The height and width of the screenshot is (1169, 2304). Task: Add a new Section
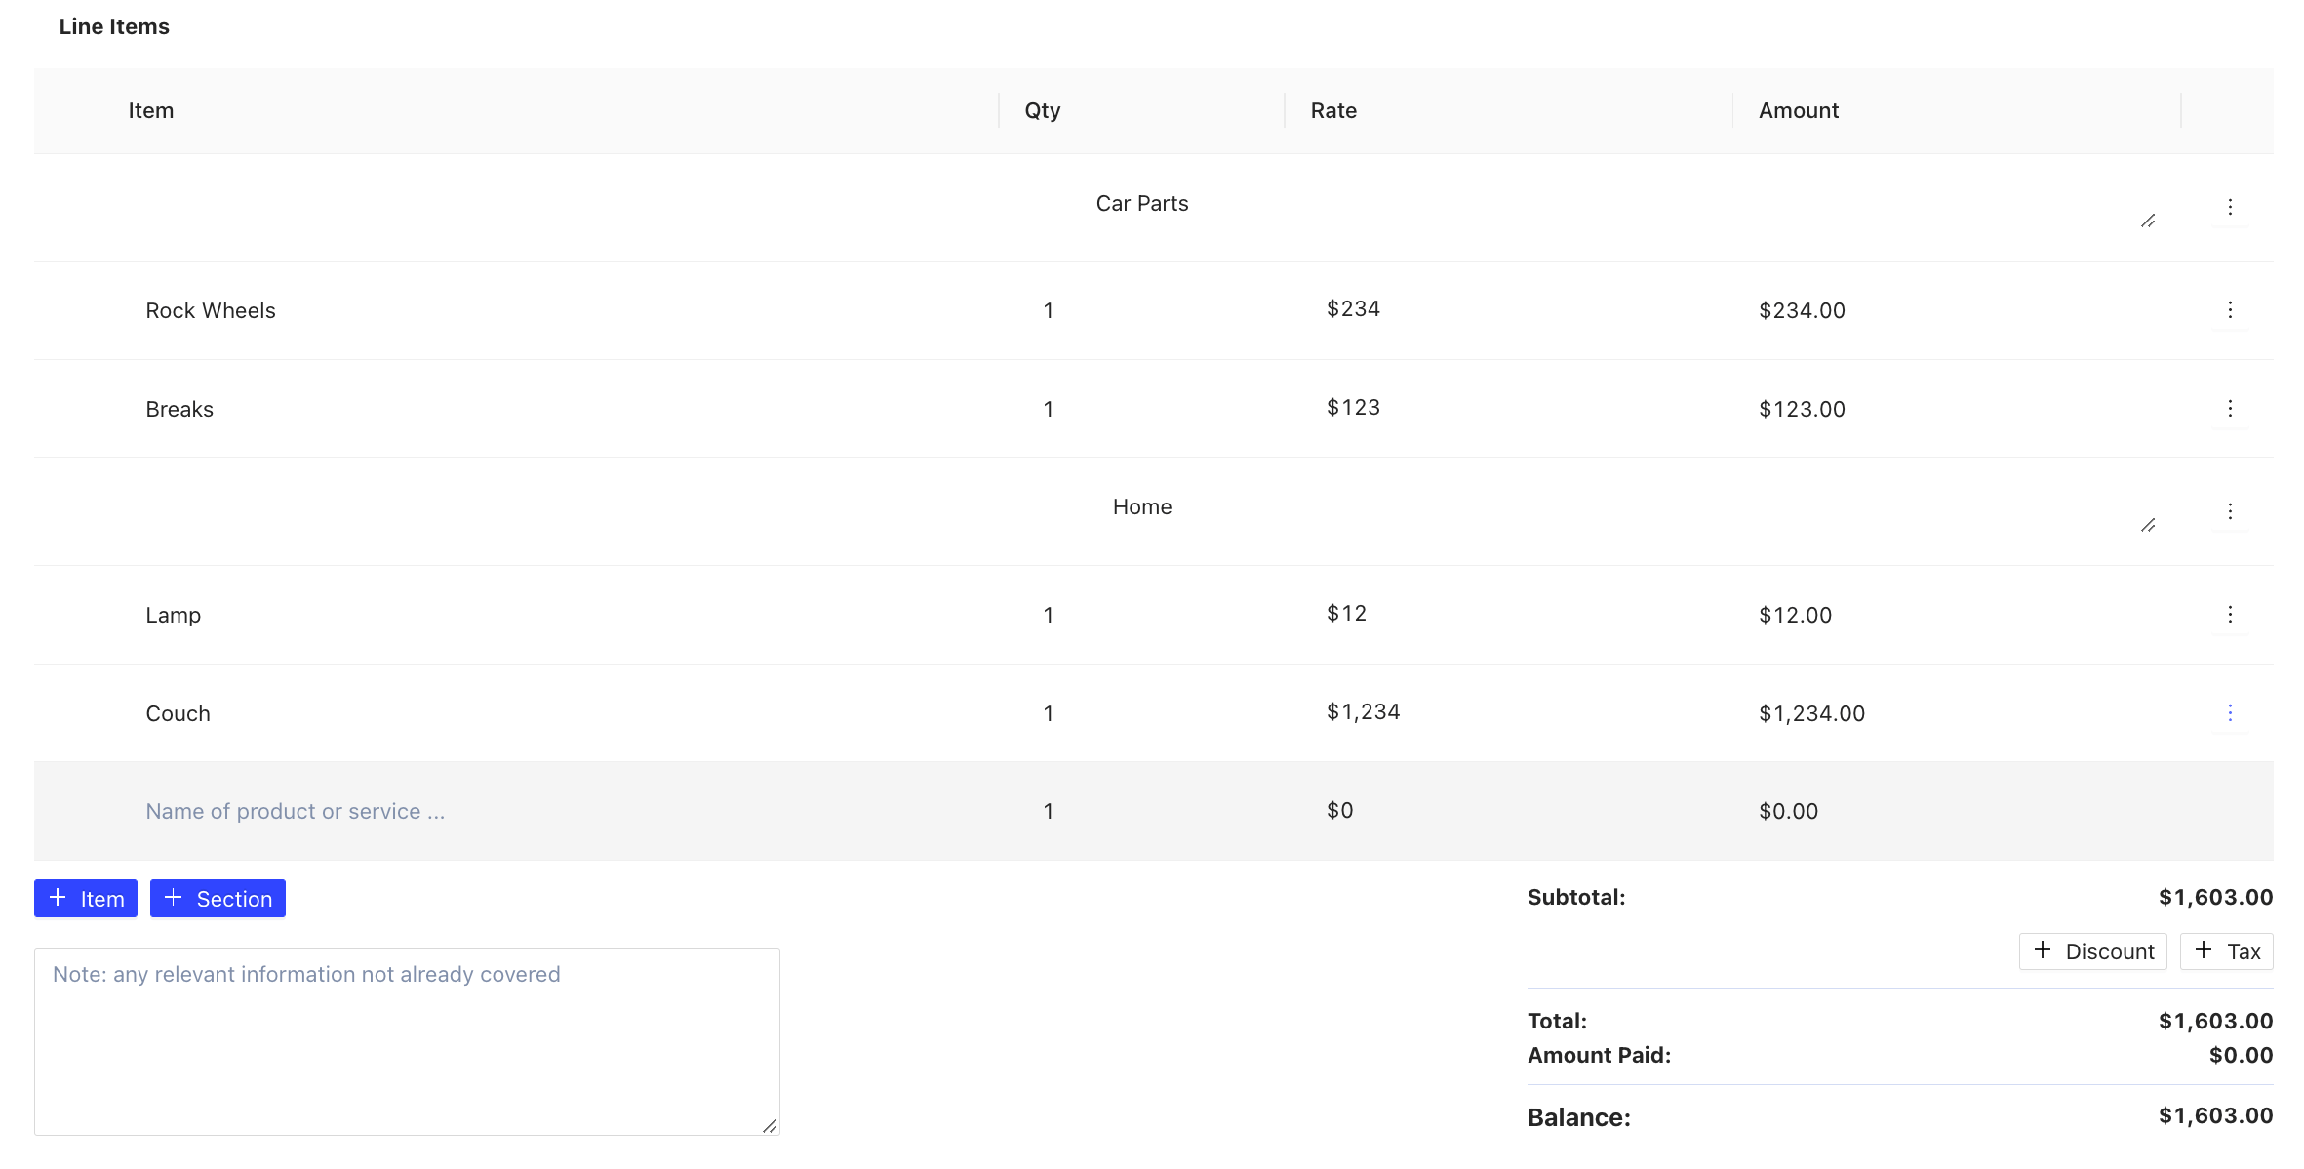pyautogui.click(x=218, y=899)
